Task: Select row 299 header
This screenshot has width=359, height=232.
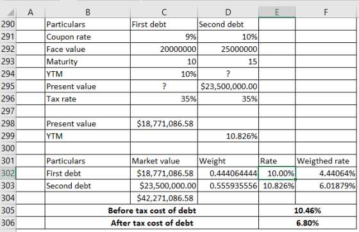Action: click(x=8, y=136)
